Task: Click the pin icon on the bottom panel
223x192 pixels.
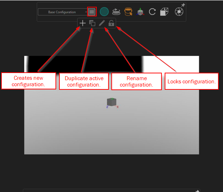Action: [x=197, y=191]
